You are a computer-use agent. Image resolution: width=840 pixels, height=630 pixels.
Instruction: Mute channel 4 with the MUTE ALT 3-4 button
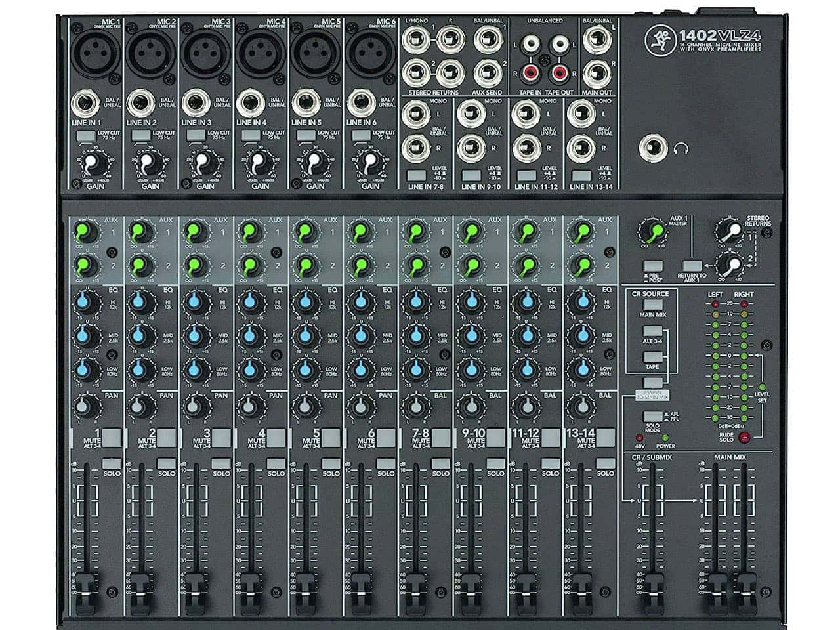pyautogui.click(x=277, y=437)
